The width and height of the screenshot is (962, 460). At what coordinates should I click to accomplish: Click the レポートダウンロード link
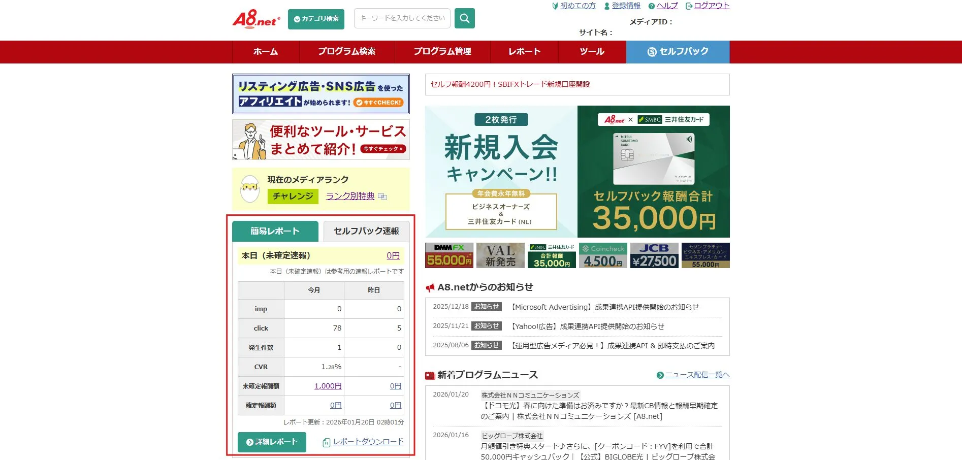pos(368,442)
